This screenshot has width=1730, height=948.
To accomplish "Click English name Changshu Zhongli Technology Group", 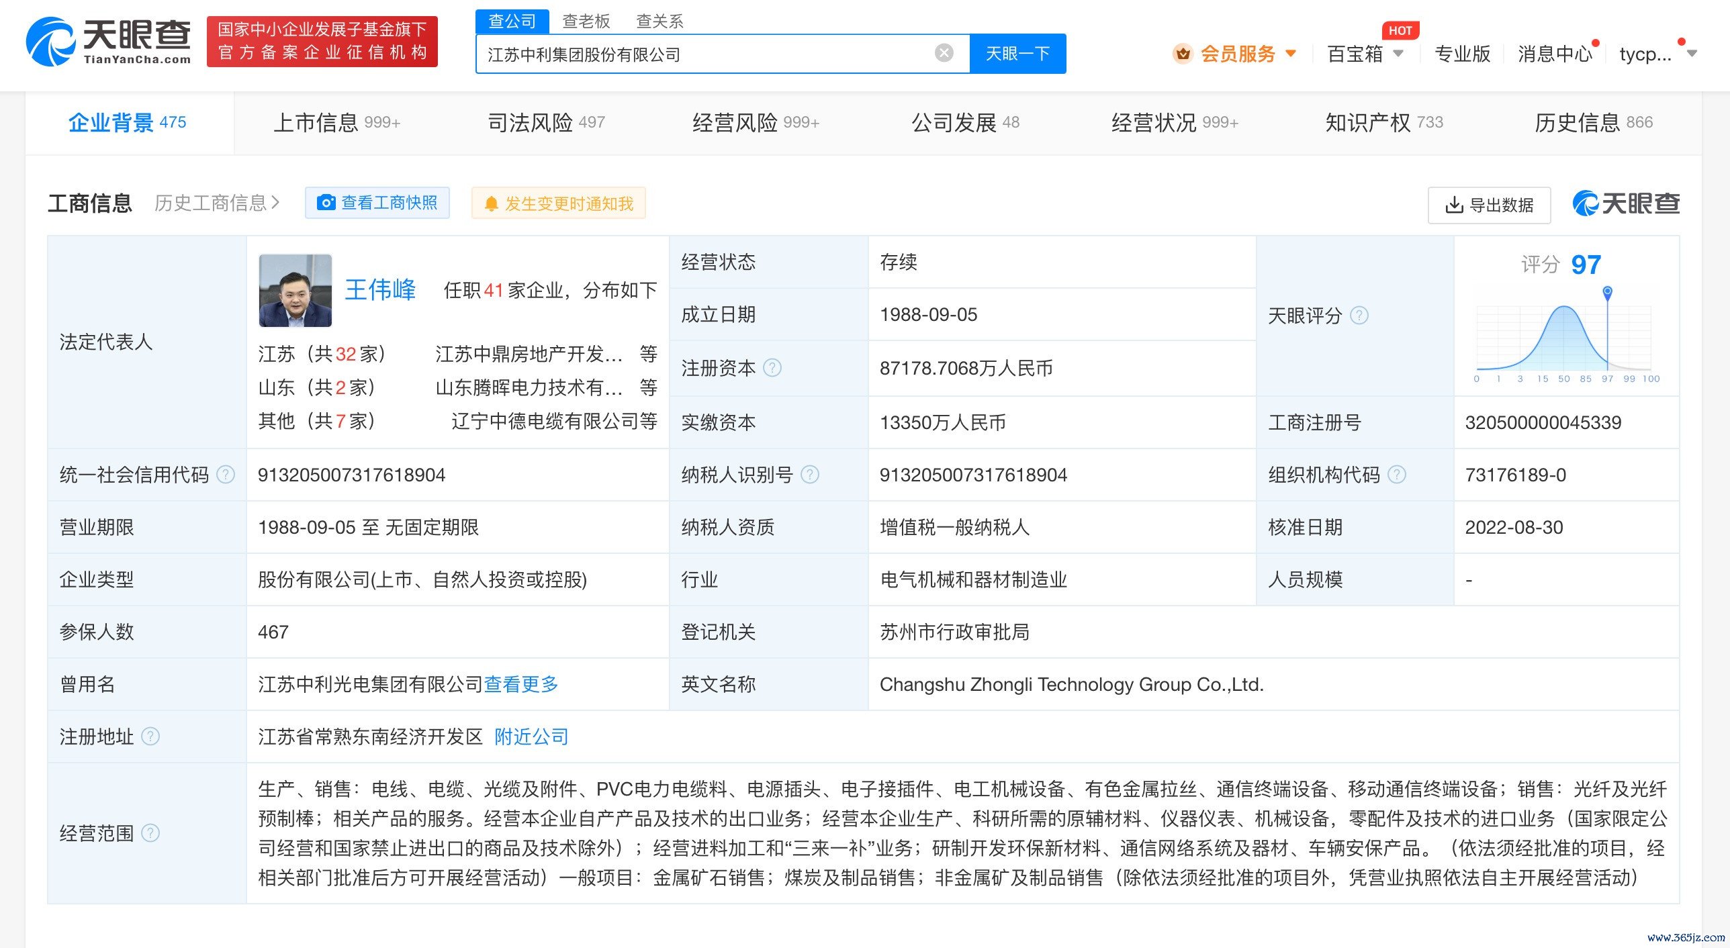I will coord(1072,684).
